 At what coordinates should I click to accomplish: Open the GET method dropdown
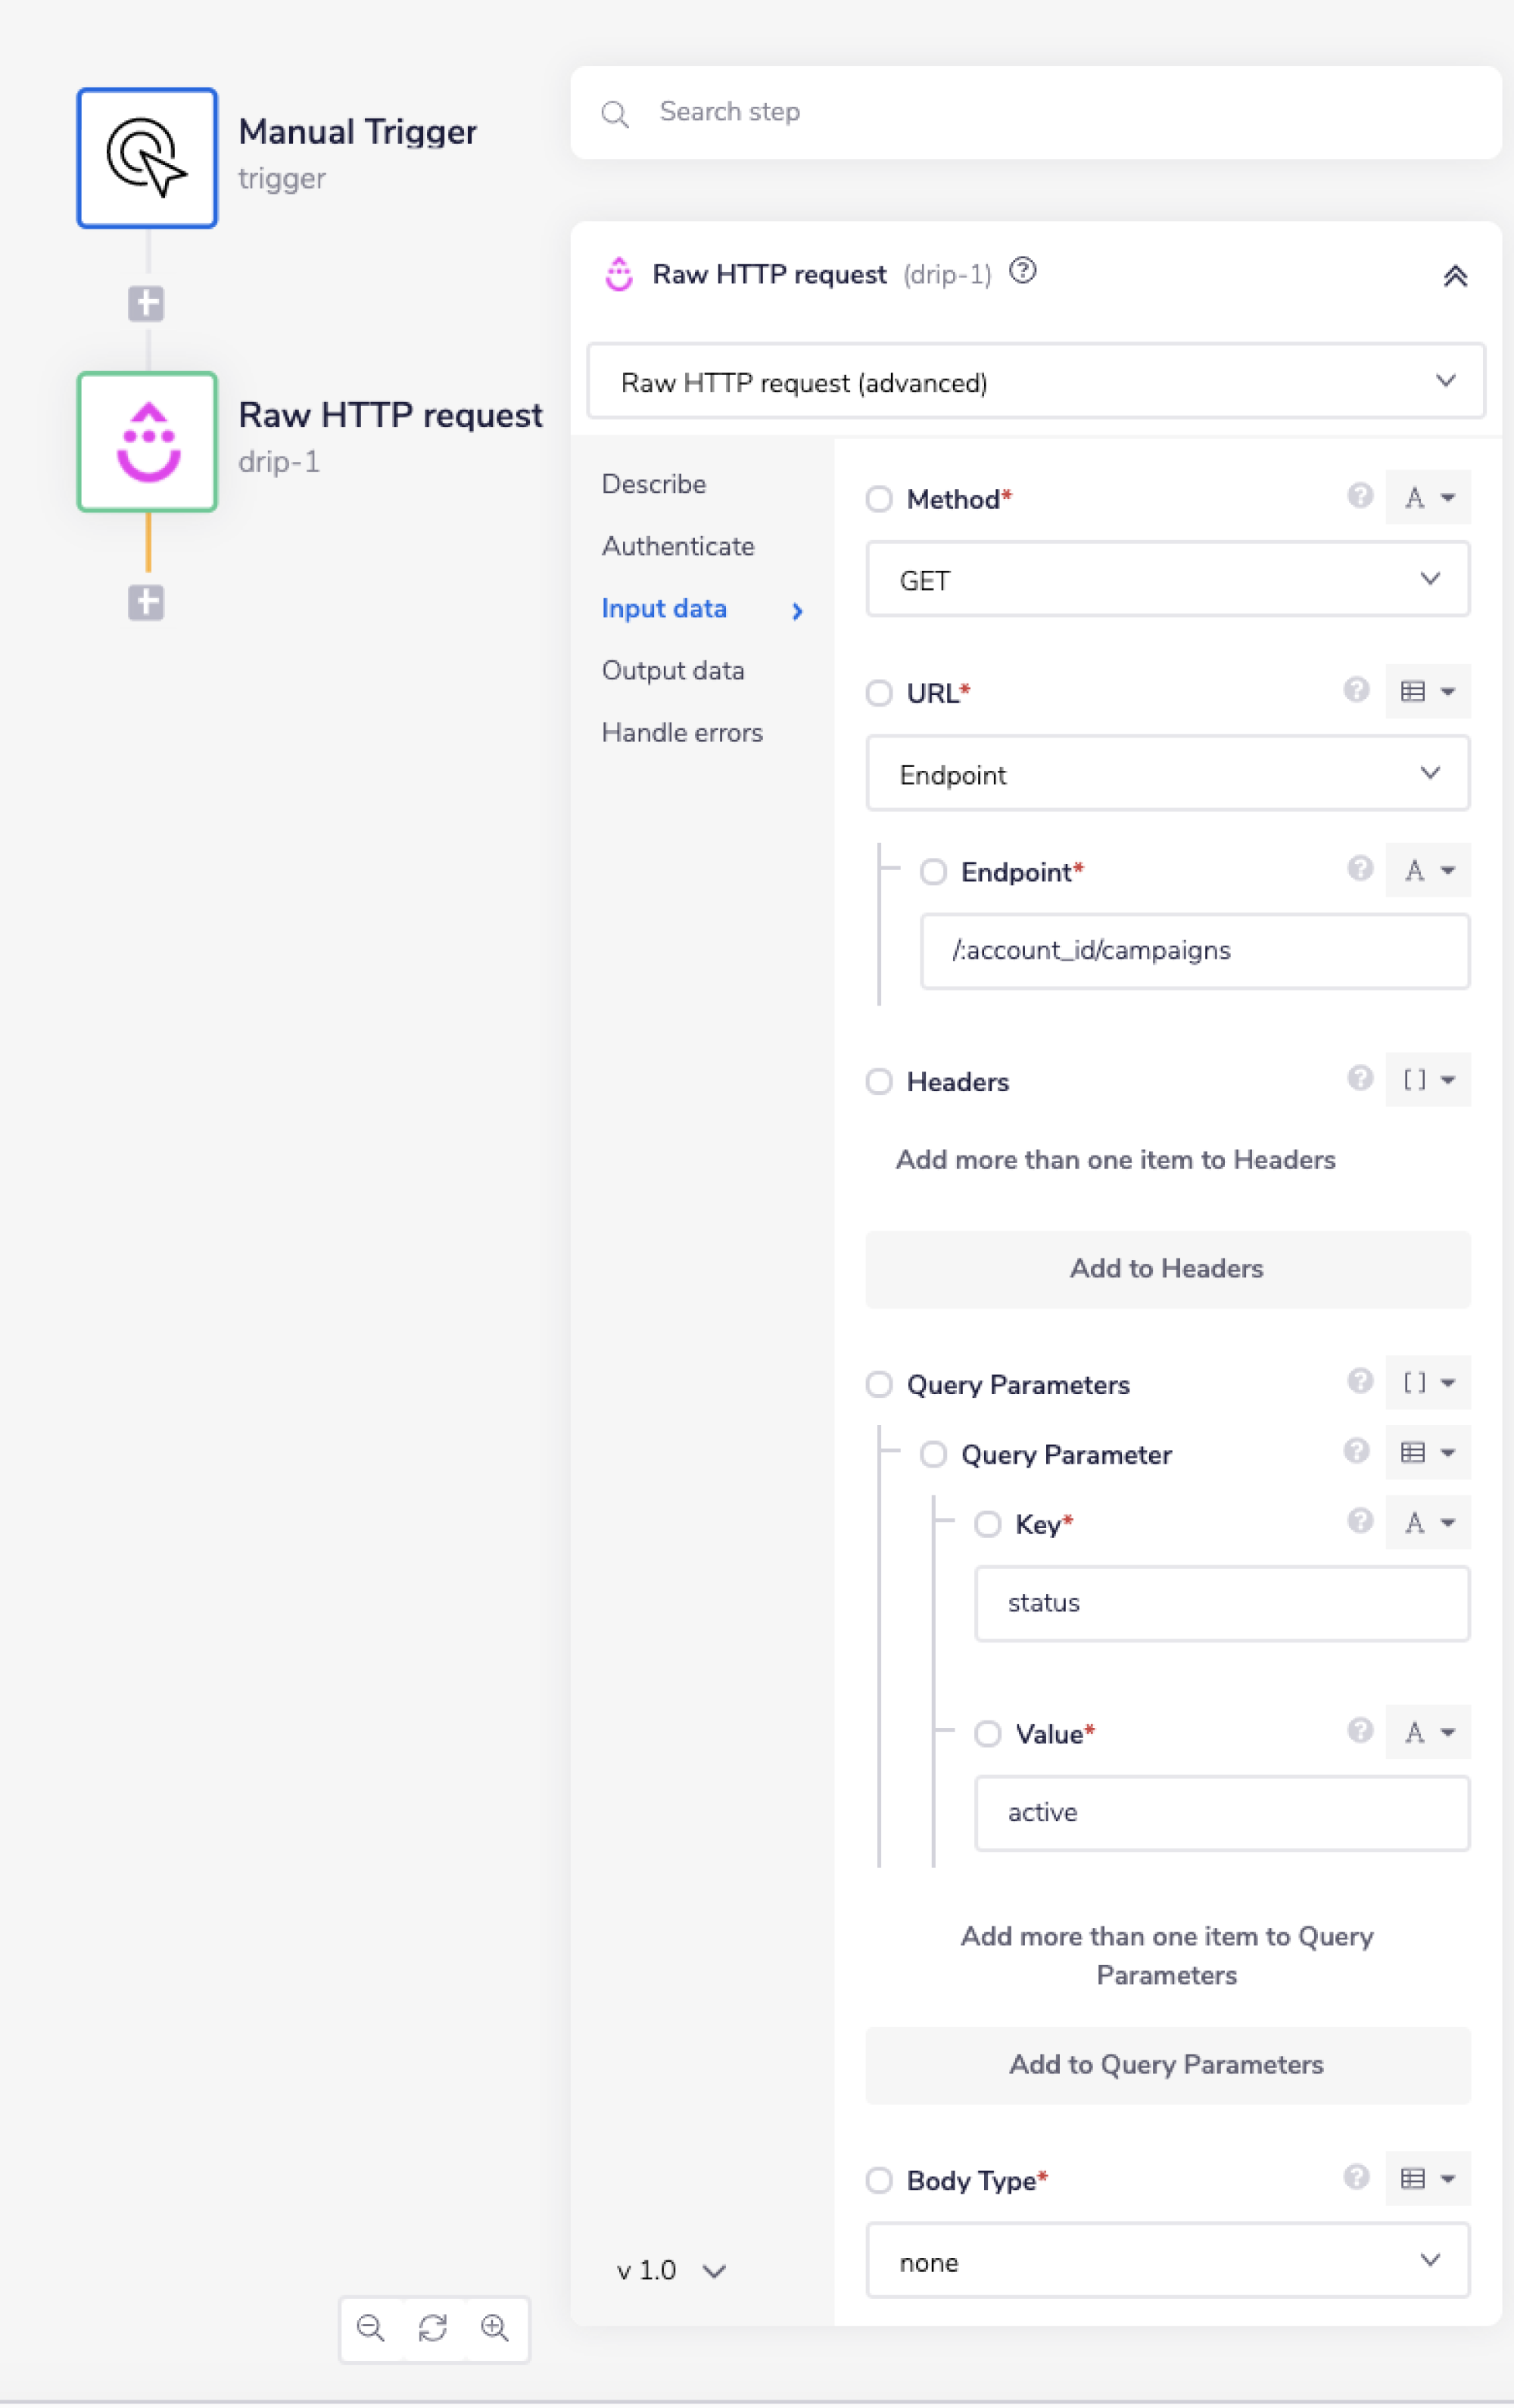(1167, 580)
